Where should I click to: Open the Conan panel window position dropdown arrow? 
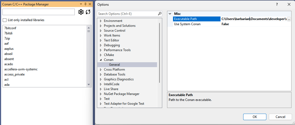tap(81, 4)
